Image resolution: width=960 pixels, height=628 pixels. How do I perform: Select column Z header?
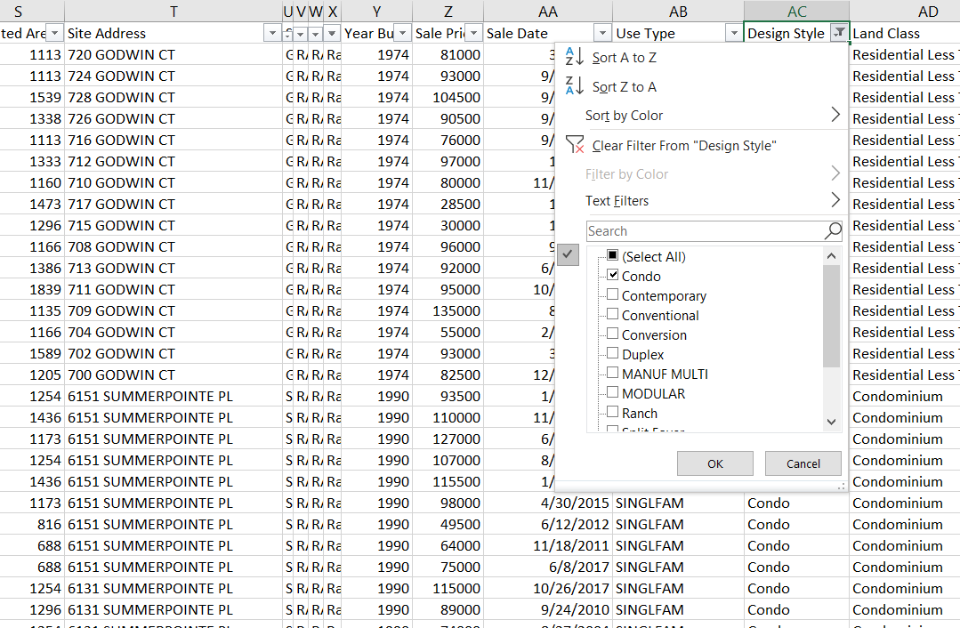pyautogui.click(x=448, y=12)
